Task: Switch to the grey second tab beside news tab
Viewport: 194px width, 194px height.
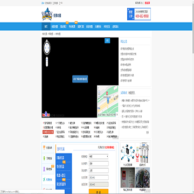Action: (131, 93)
